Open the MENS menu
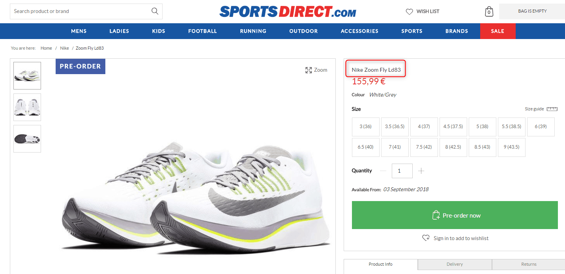 coord(79,31)
